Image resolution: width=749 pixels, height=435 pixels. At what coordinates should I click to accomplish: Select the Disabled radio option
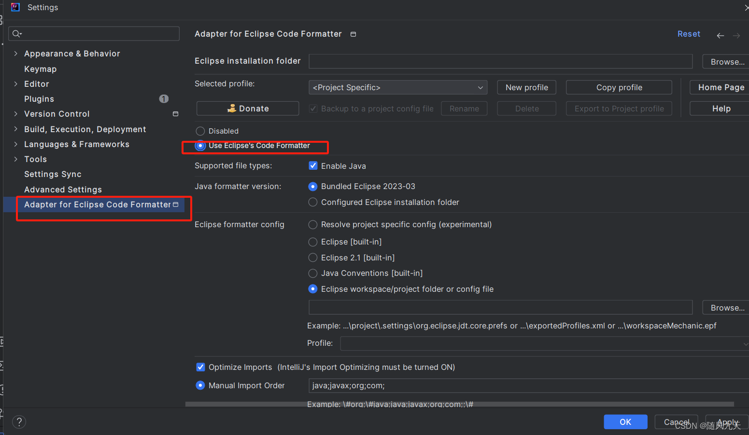pyautogui.click(x=200, y=131)
